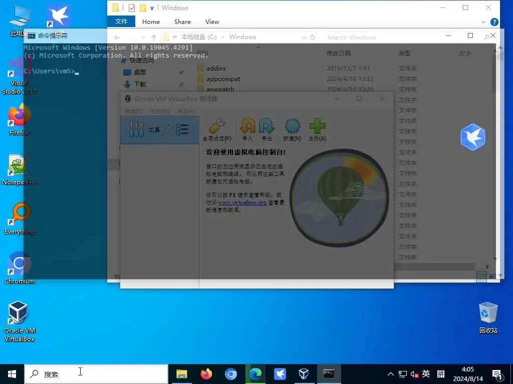Open the IME mode tray icon

click(441, 374)
